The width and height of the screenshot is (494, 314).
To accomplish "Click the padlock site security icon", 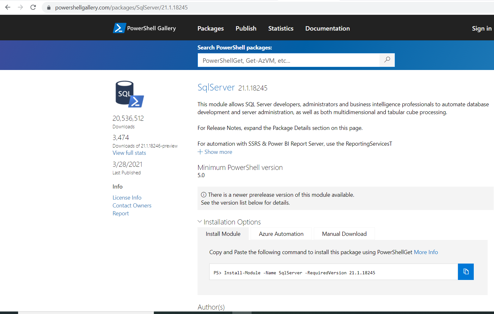I will [x=49, y=8].
